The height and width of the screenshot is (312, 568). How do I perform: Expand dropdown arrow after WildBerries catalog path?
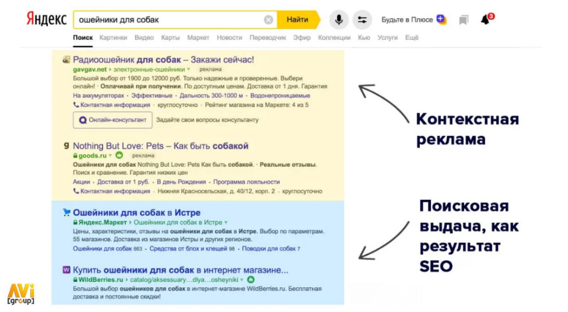coord(242,280)
